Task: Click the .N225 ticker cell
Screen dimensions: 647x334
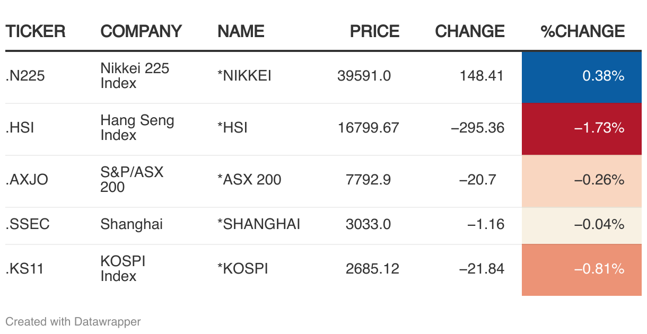Action: click(x=25, y=76)
